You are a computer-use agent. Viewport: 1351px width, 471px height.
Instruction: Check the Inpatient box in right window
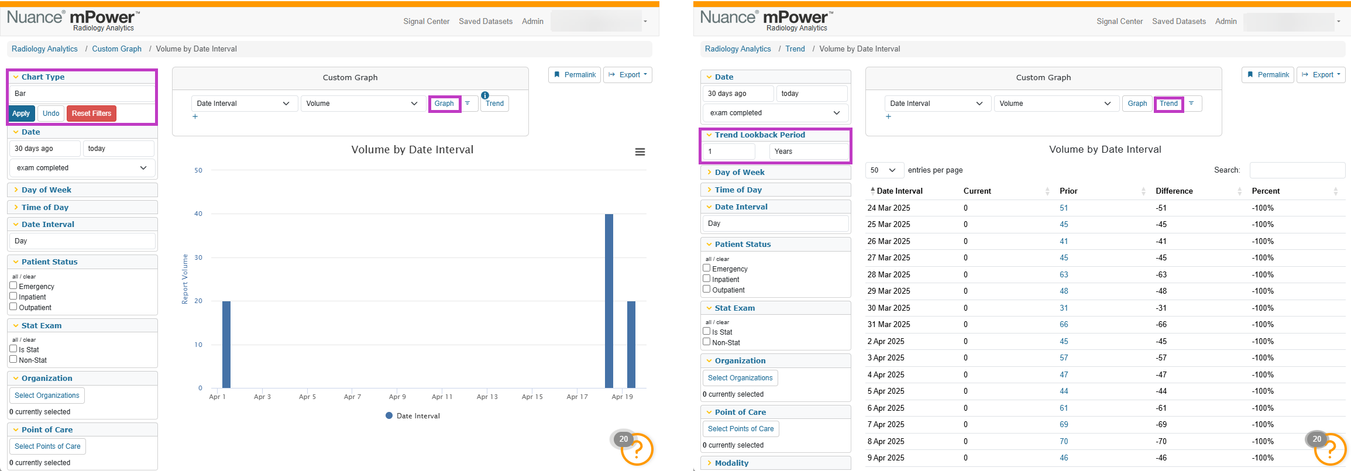click(x=706, y=279)
